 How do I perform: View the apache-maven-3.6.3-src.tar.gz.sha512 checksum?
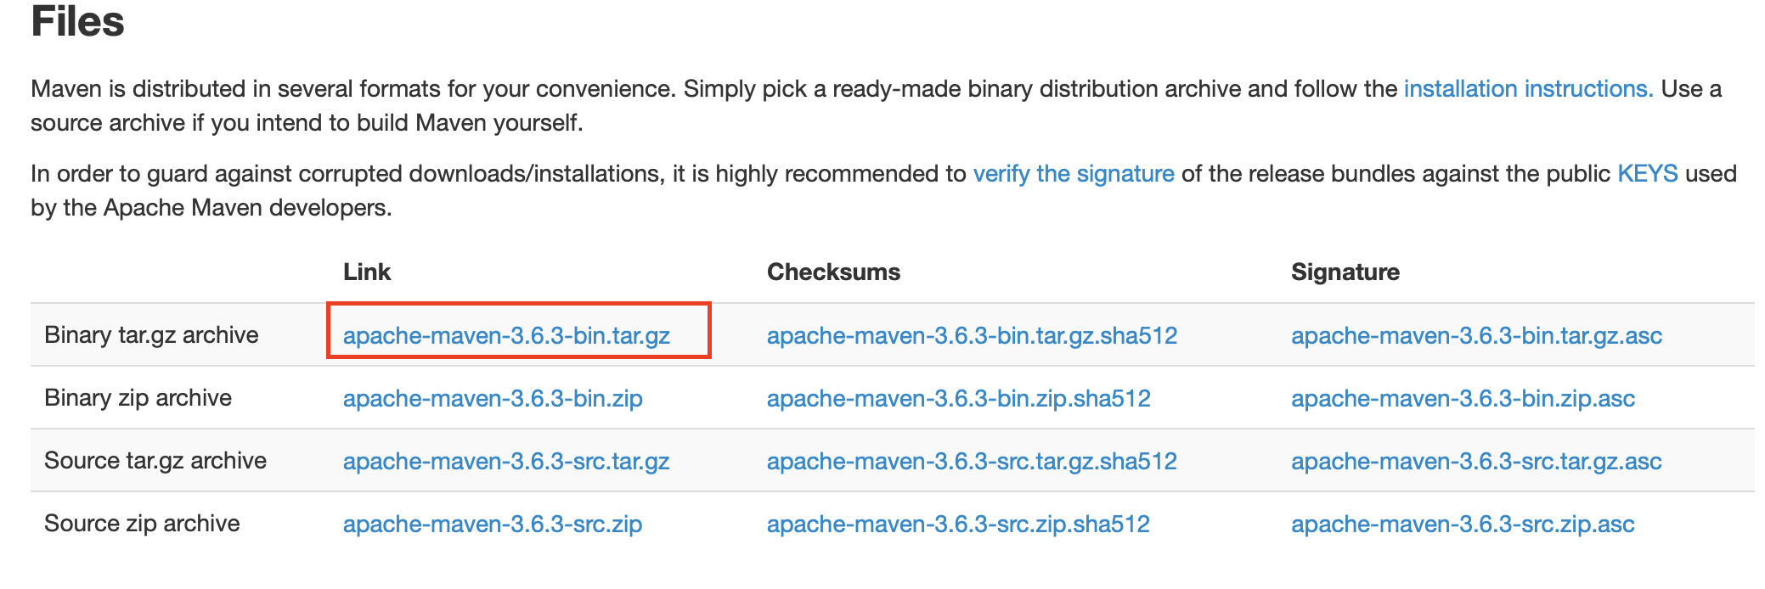[972, 461]
